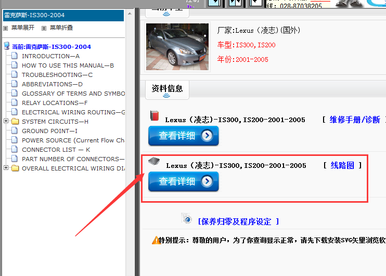Click the computer icon beside 当前:雷克萨斯-IS300-2004
Image resolution: width=386 pixels, height=276 pixels.
[x=7, y=46]
